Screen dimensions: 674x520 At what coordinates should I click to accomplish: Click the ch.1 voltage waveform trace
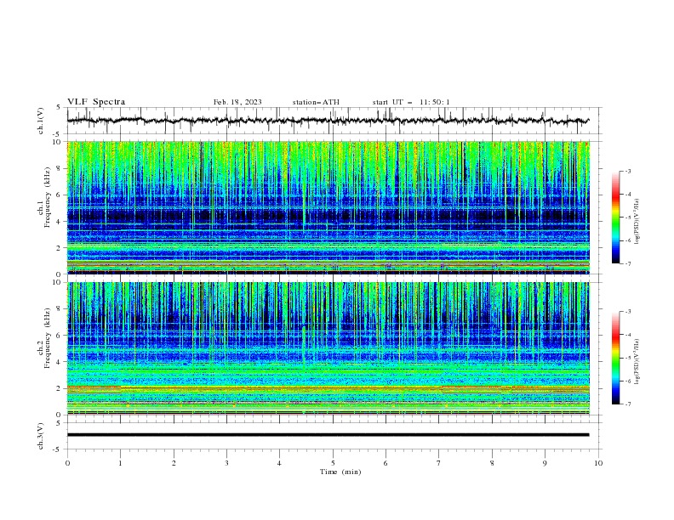pos(328,121)
